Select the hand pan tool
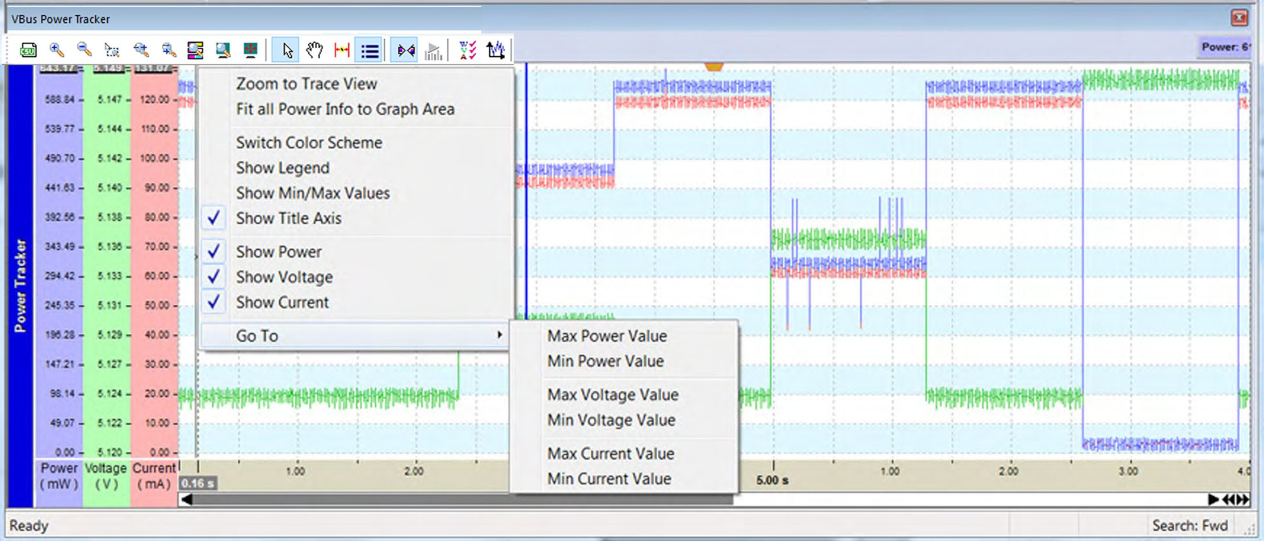Image resolution: width=1264 pixels, height=541 pixels. (314, 50)
